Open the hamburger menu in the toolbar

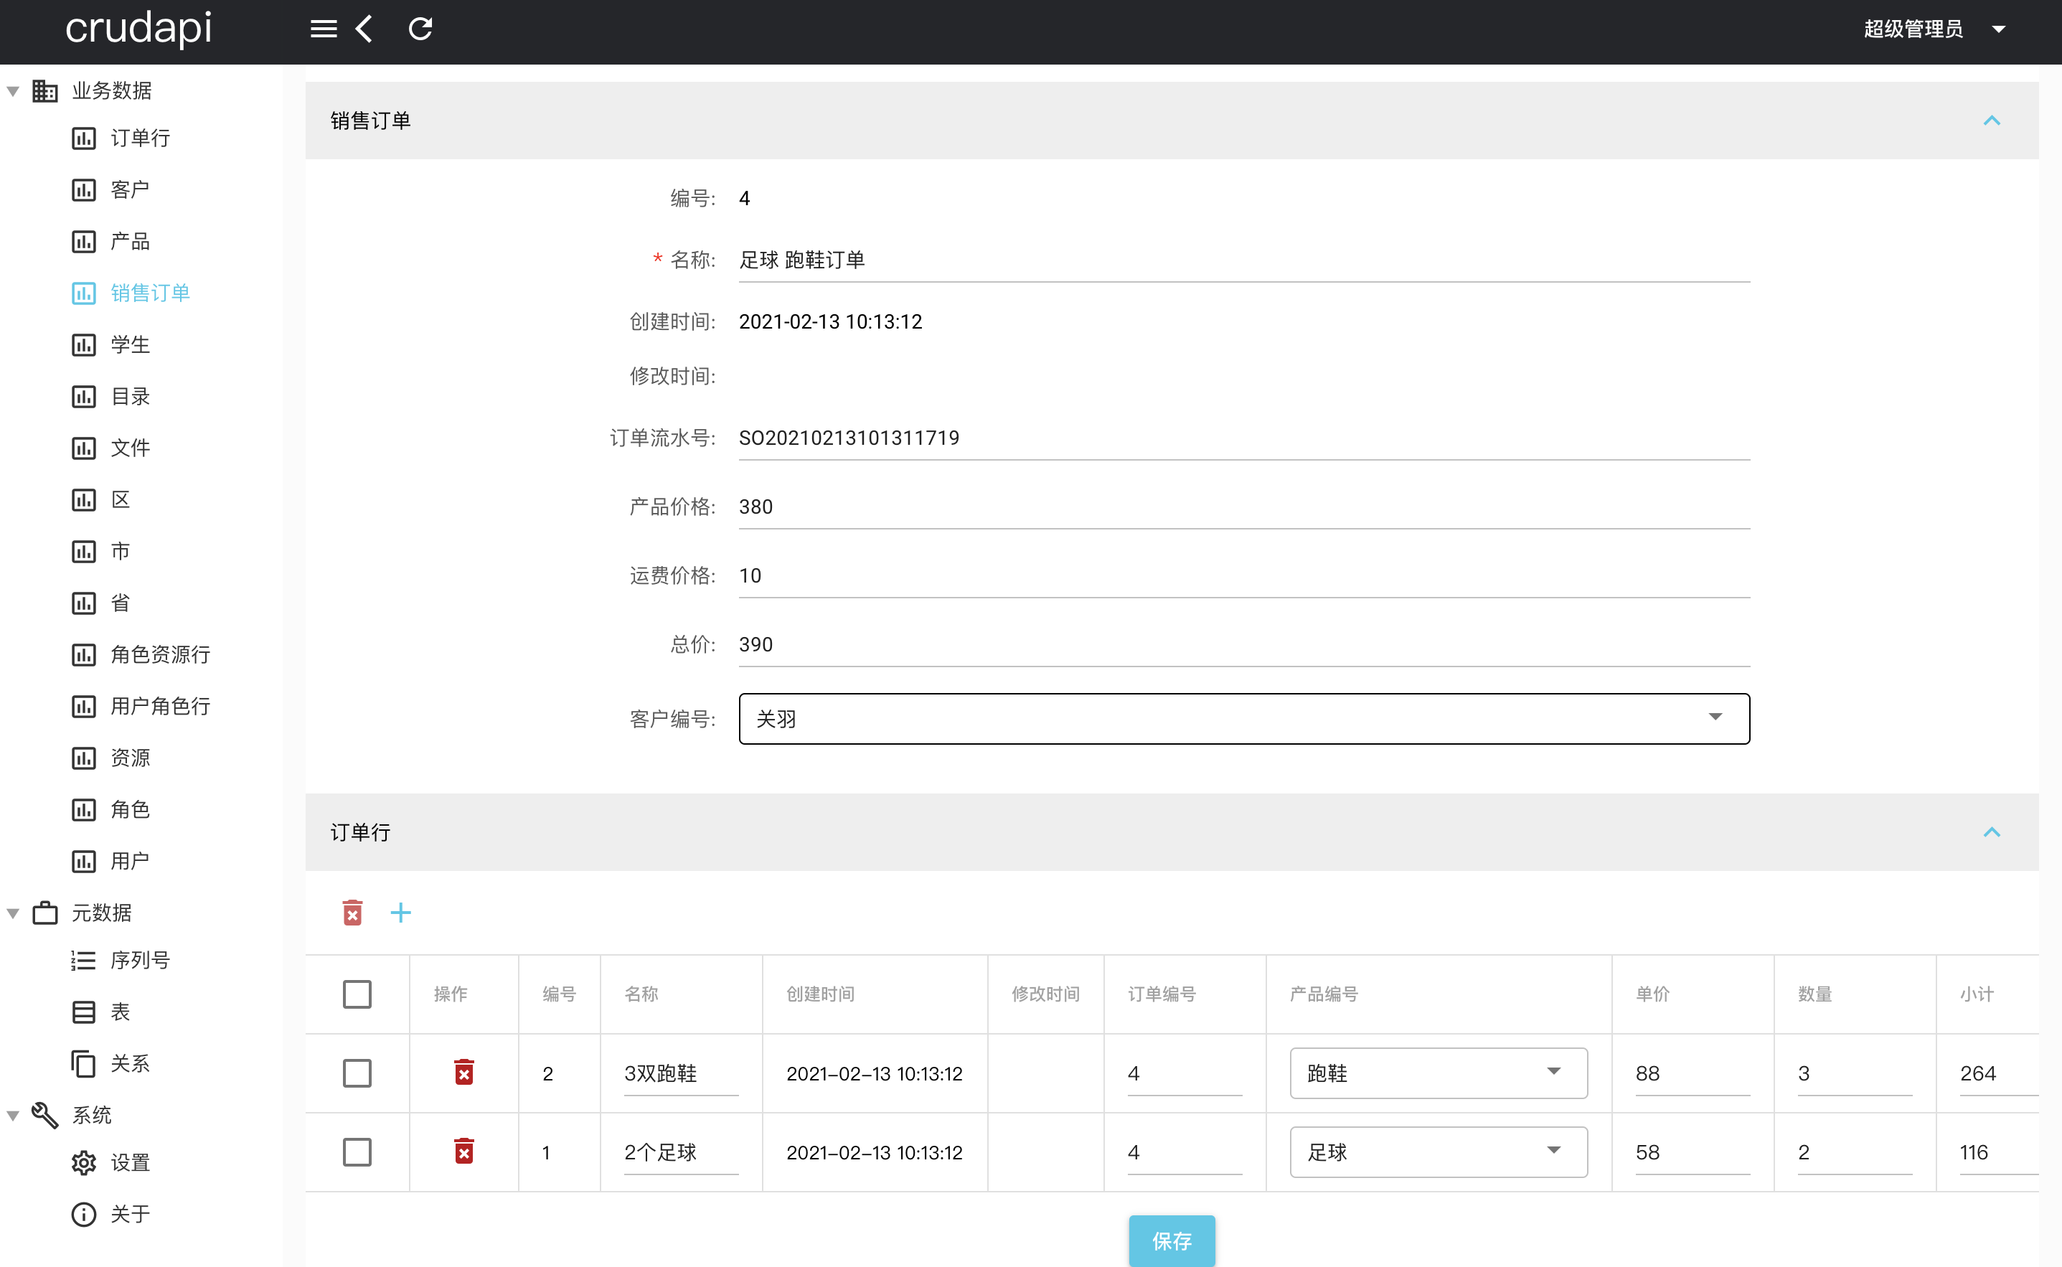pyautogui.click(x=323, y=28)
